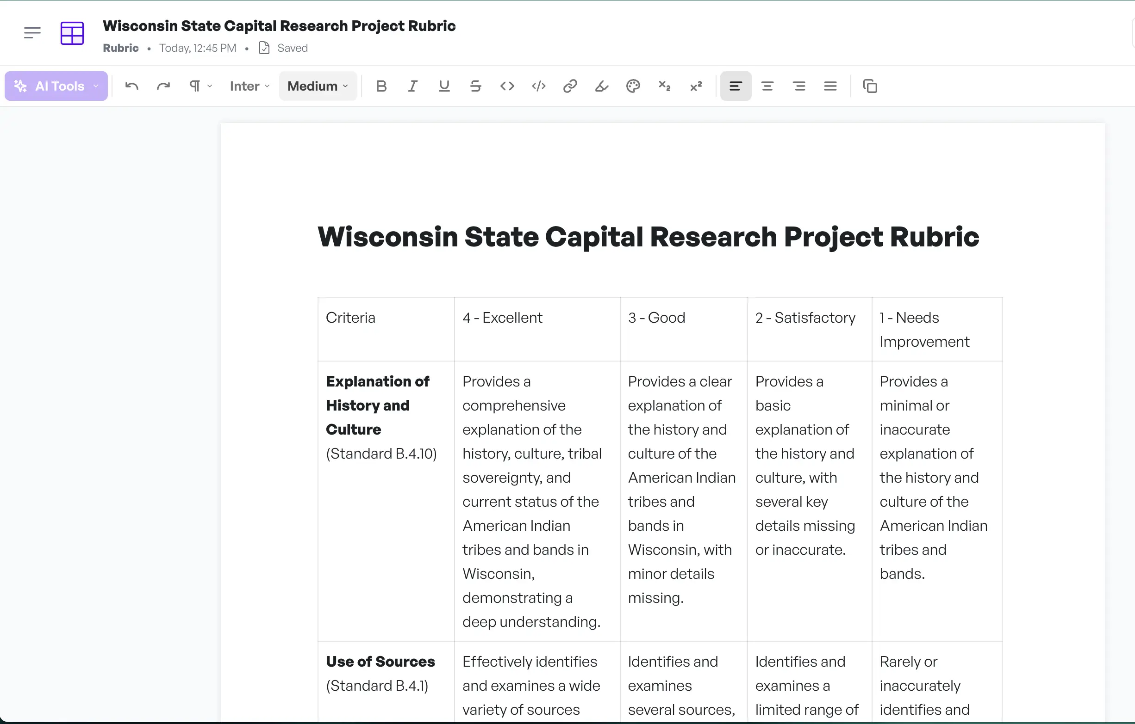The height and width of the screenshot is (724, 1135).
Task: Open the text color palette
Action: coord(633,86)
